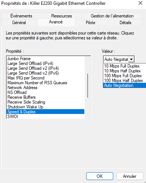Pick Shutdown Wake Up property

coord(45,107)
